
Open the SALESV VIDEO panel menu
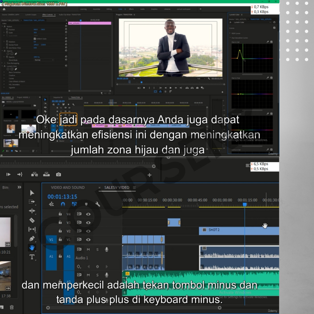tap(134, 188)
